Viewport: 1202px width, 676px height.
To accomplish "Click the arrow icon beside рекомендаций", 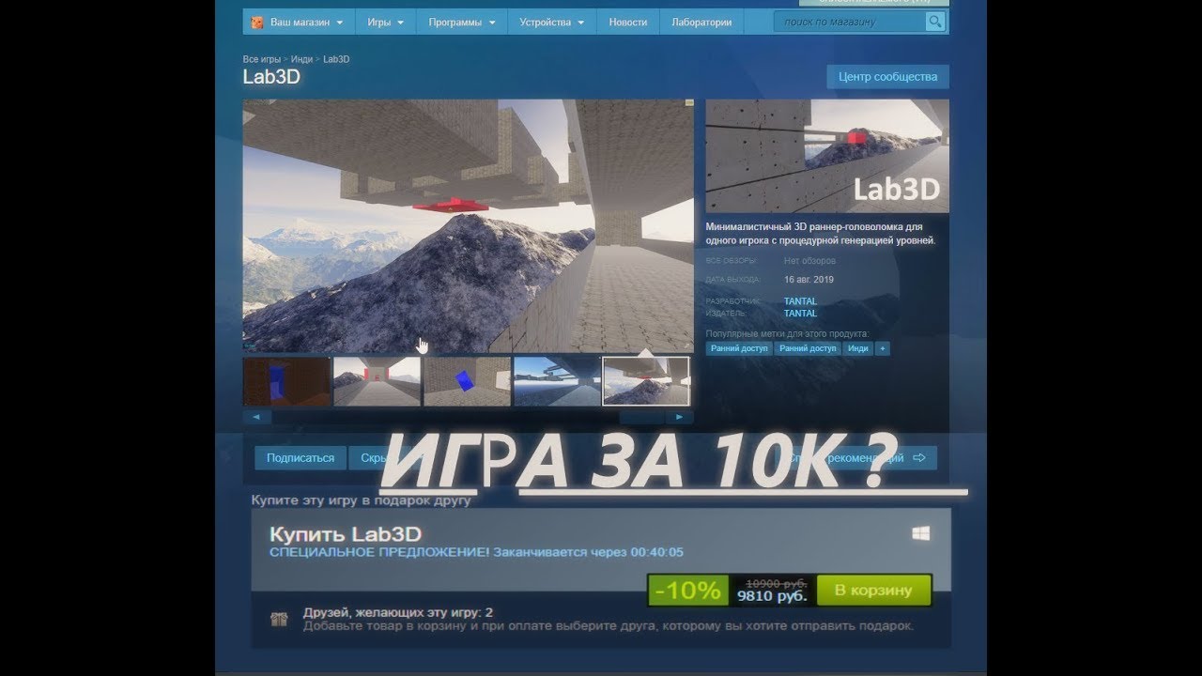I will pyautogui.click(x=919, y=458).
